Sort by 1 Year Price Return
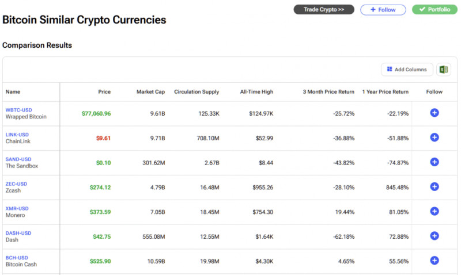This screenshot has width=461, height=275. pos(385,92)
